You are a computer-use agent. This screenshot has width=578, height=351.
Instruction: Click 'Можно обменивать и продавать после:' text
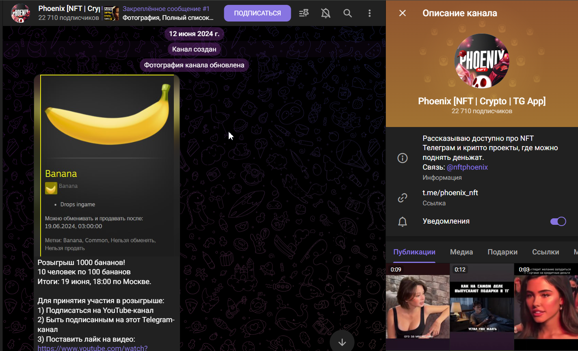coord(94,218)
